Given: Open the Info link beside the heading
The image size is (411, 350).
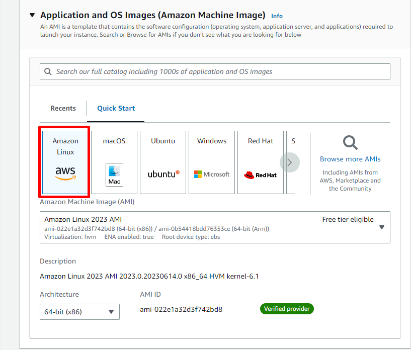Looking at the screenshot, I should pos(277,16).
